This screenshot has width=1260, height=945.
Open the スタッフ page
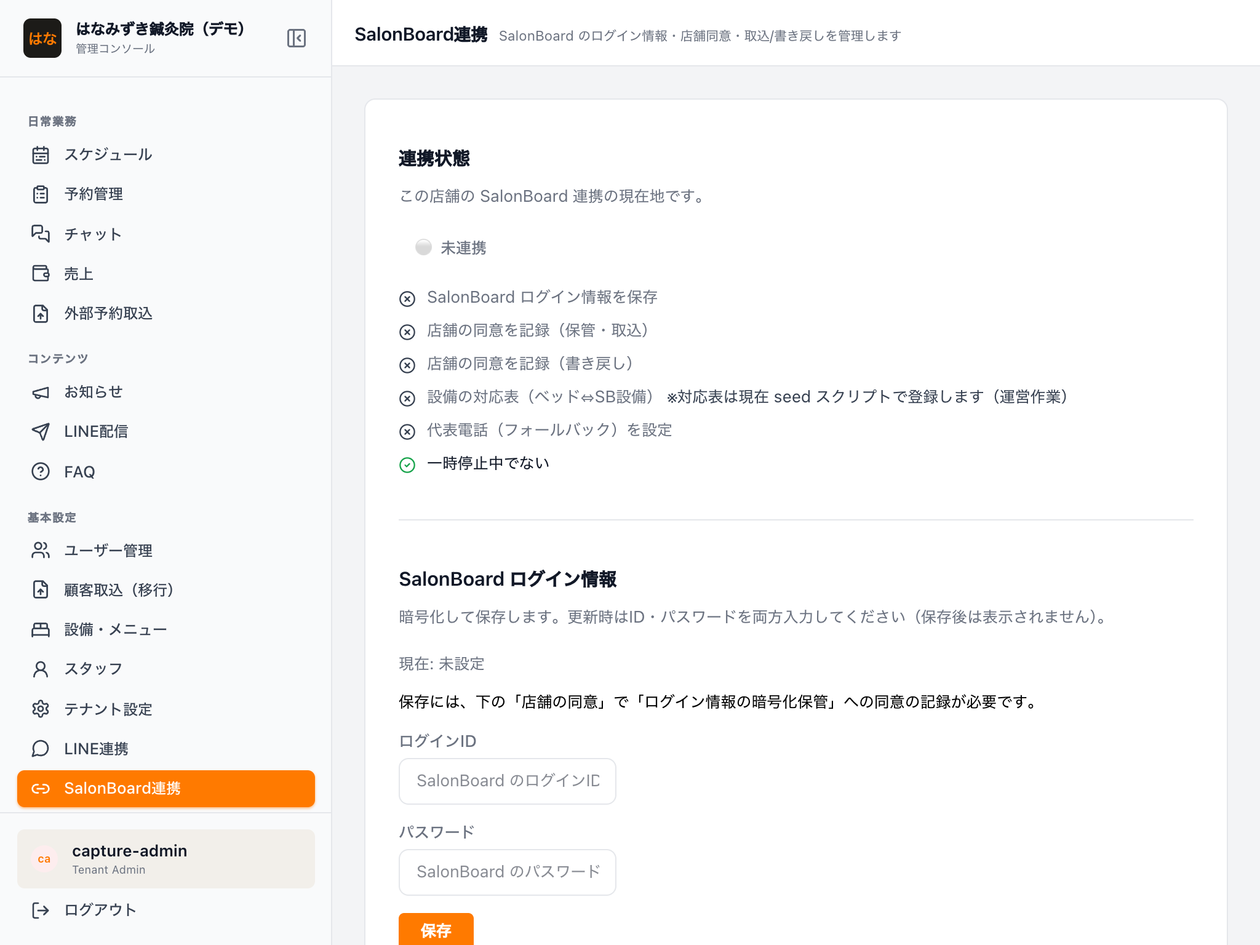[166, 669]
